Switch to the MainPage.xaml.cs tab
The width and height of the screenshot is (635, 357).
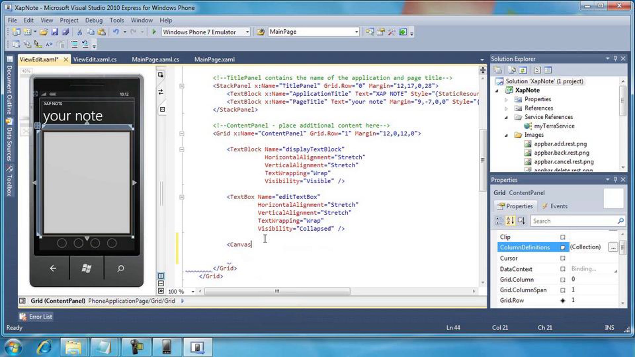[x=156, y=59]
